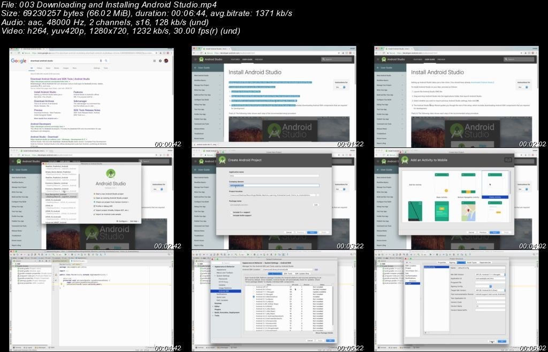Viewport: 548px width, 352px height.
Task: Open Get Help dropdown in welcome window
Action: tap(134, 221)
